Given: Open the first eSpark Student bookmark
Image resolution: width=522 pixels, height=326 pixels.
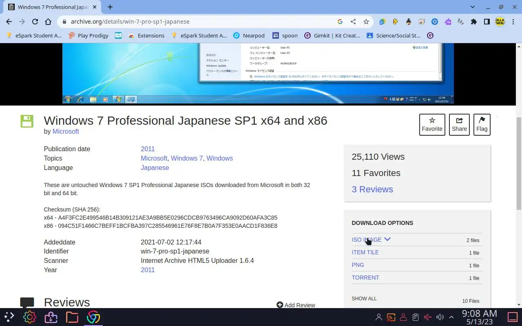Looking at the screenshot, I should coord(33,35).
